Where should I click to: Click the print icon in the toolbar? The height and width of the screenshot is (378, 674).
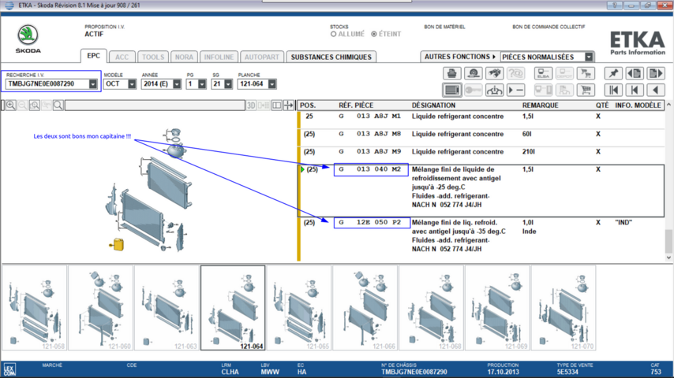coord(451,73)
